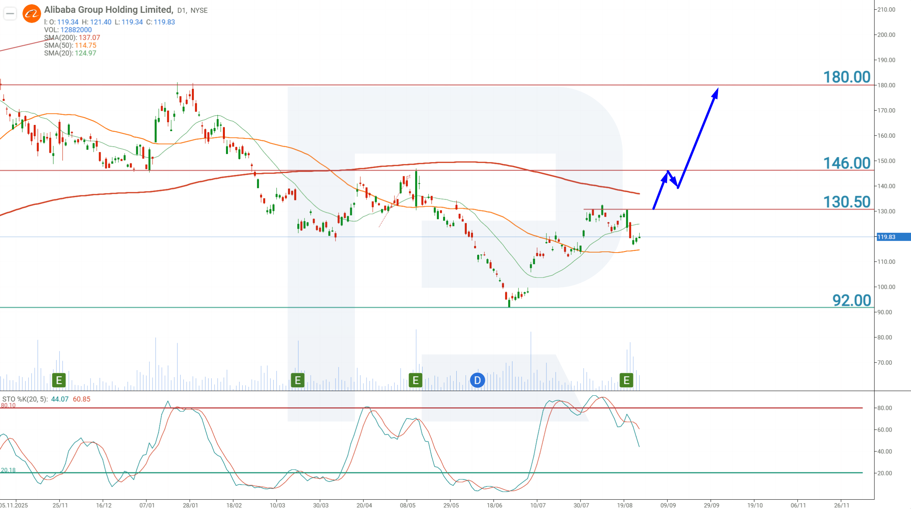911x509 pixels.
Task: Click the orange Alibaba logo icon
Action: pos(32,14)
